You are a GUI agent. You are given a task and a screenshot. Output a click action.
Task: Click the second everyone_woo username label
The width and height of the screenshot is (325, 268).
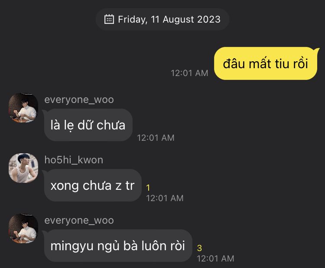[x=79, y=220]
